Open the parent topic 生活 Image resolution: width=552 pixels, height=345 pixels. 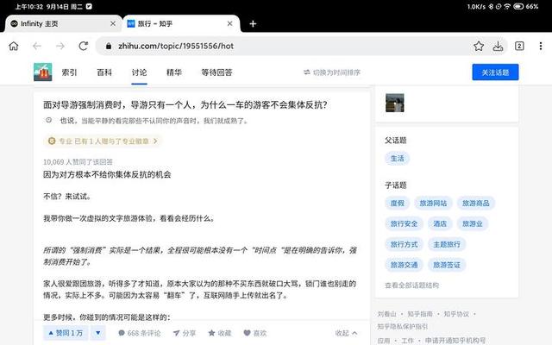(397, 159)
